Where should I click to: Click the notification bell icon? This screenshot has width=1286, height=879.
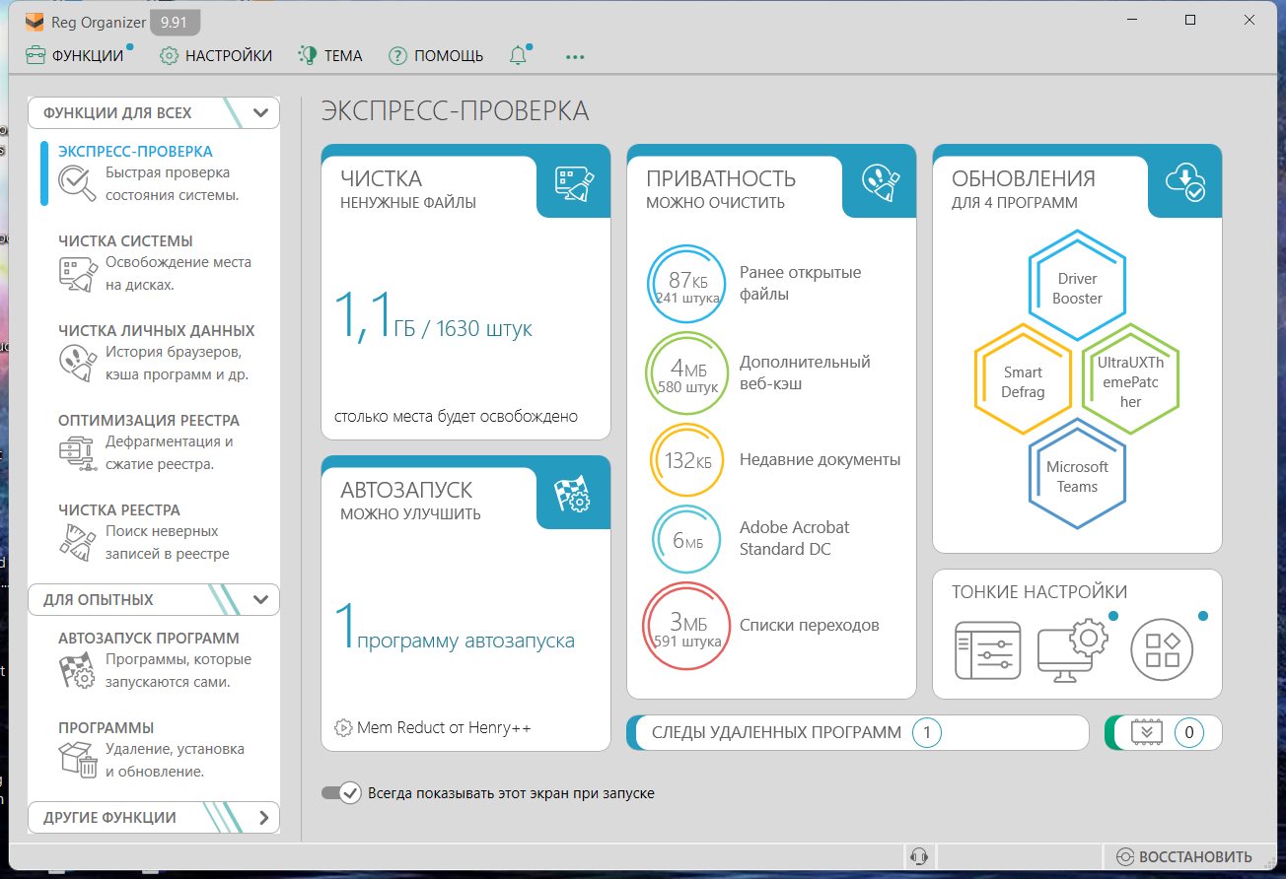tap(519, 56)
